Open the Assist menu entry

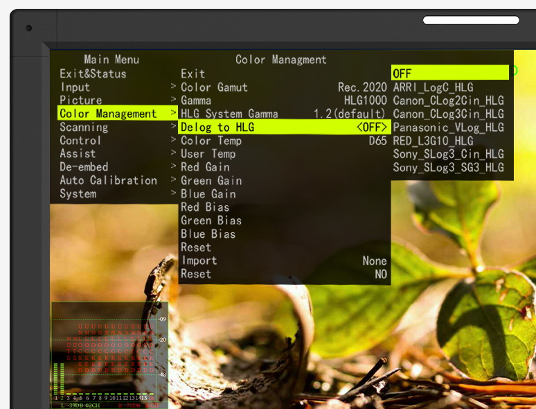(x=78, y=154)
